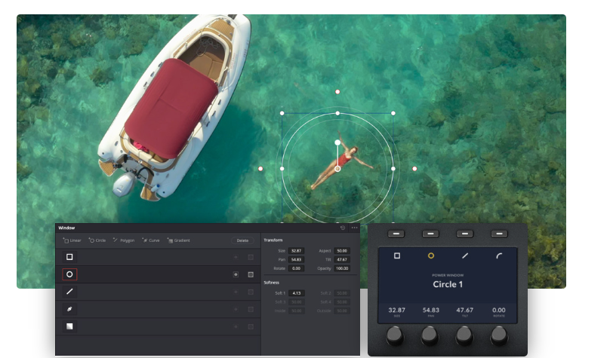
Task: Add a new Gradient window
Action: coord(179,240)
